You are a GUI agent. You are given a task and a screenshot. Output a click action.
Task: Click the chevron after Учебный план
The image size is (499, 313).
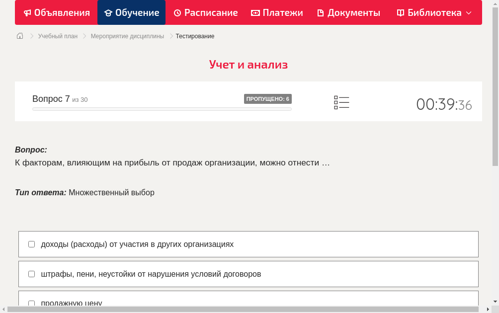(83, 36)
